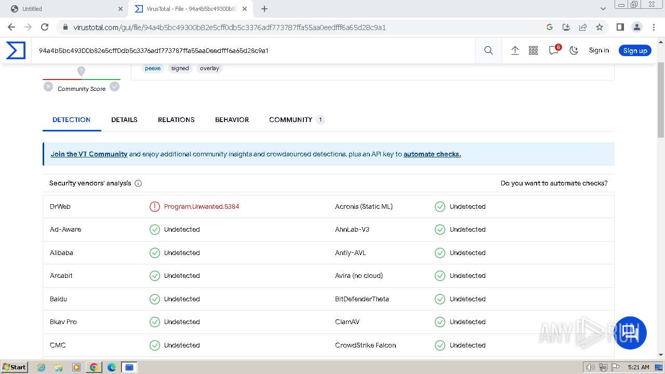Switch to the DETAILS tab
Screen dimensions: 665x374
124,119
